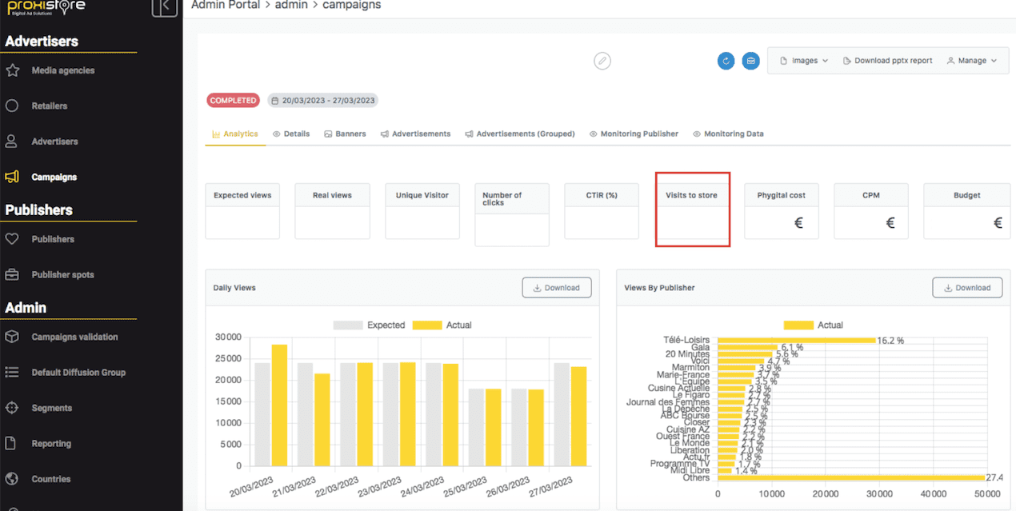Click the Daily Views panel title
This screenshot has width=1016, height=511.
tap(234, 288)
